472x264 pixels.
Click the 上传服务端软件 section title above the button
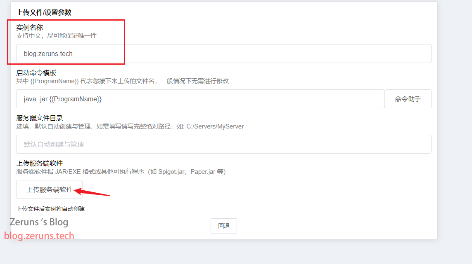39,164
